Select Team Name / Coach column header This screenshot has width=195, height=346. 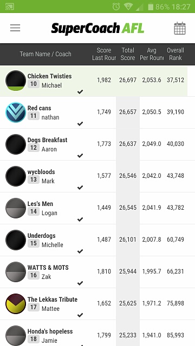click(45, 54)
